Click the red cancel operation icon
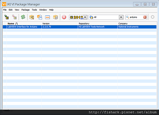 coord(64,17)
